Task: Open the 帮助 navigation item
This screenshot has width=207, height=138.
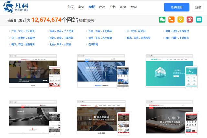Action: pos(134,7)
